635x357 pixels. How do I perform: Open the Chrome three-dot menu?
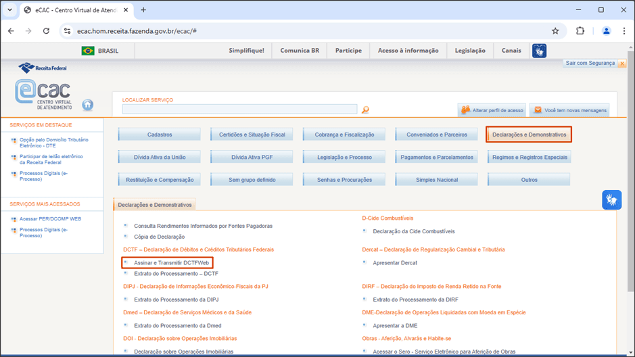(624, 31)
